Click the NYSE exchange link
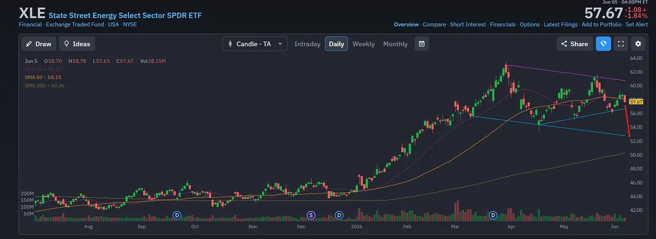656x239 pixels. pos(130,24)
